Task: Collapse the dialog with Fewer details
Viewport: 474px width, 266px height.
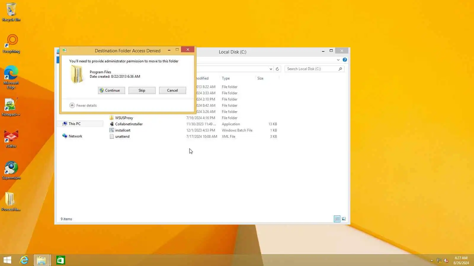Action: coord(83,106)
